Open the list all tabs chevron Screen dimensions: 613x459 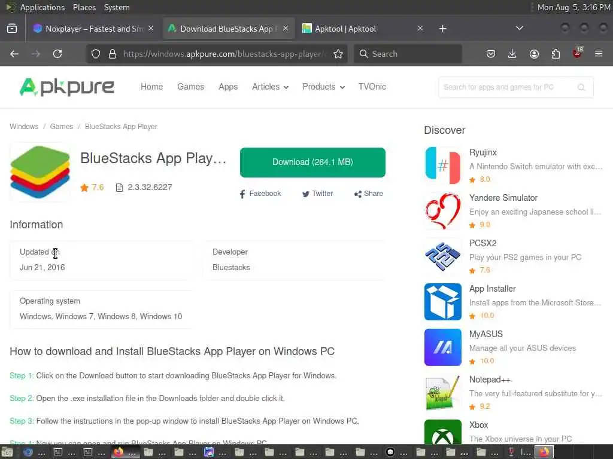coord(520,28)
